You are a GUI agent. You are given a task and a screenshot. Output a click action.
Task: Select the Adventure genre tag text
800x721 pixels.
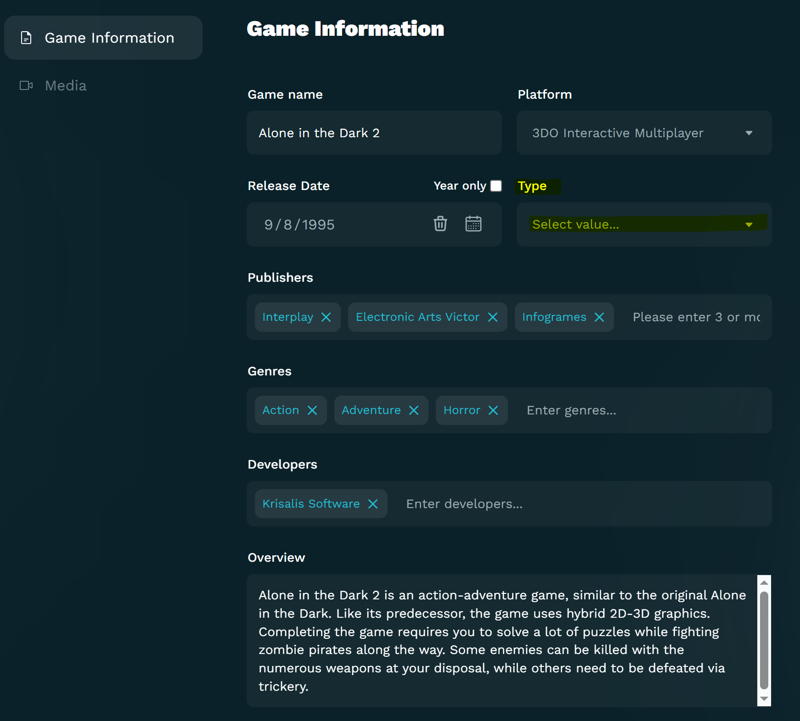(x=371, y=410)
